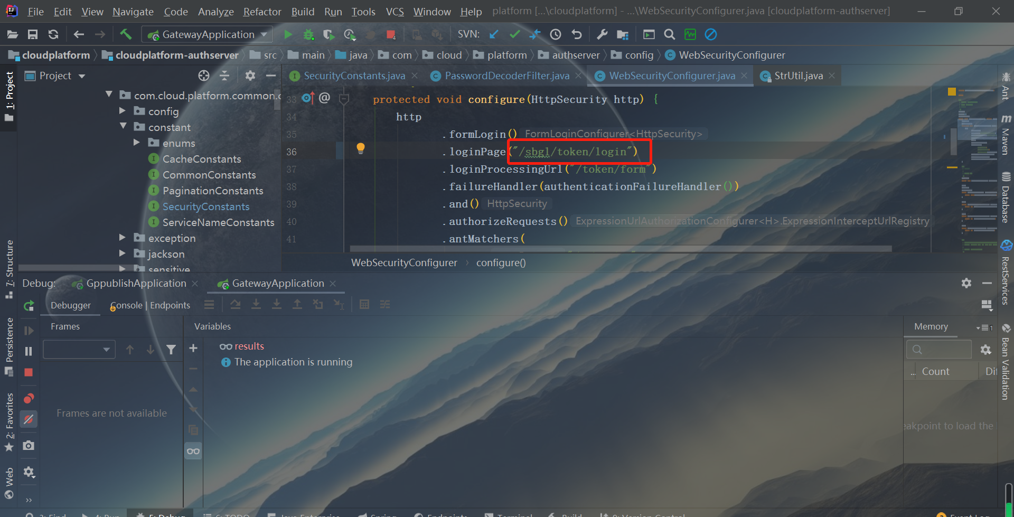Show SVN history with the clock icon

(x=556, y=34)
